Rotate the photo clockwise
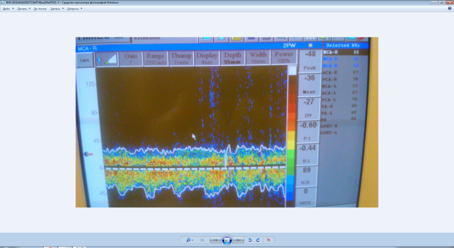This screenshot has width=454, height=248. 257,240
